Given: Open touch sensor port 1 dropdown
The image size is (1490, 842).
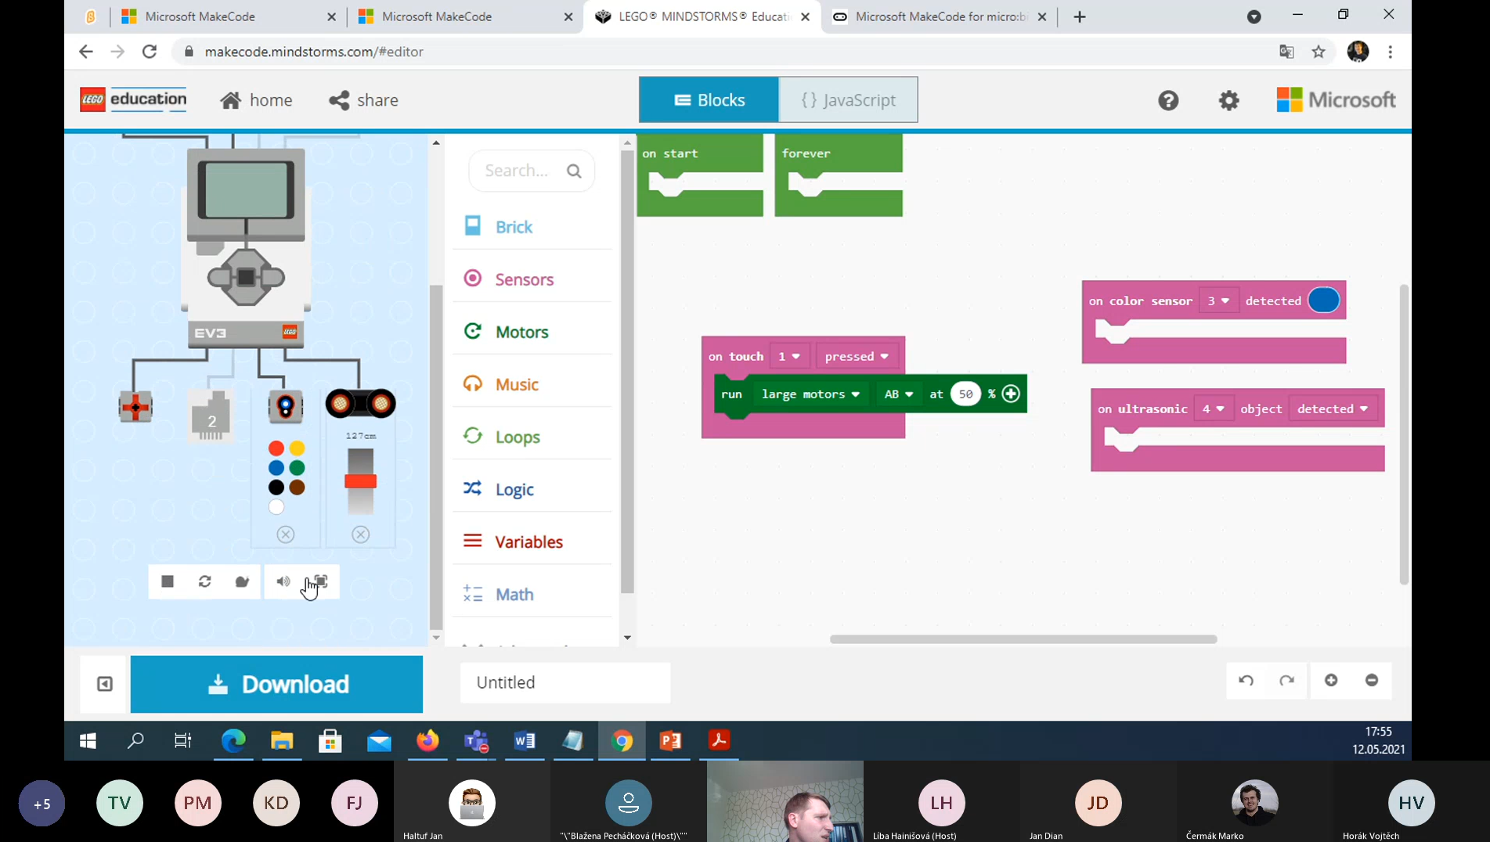Looking at the screenshot, I should (x=789, y=356).
